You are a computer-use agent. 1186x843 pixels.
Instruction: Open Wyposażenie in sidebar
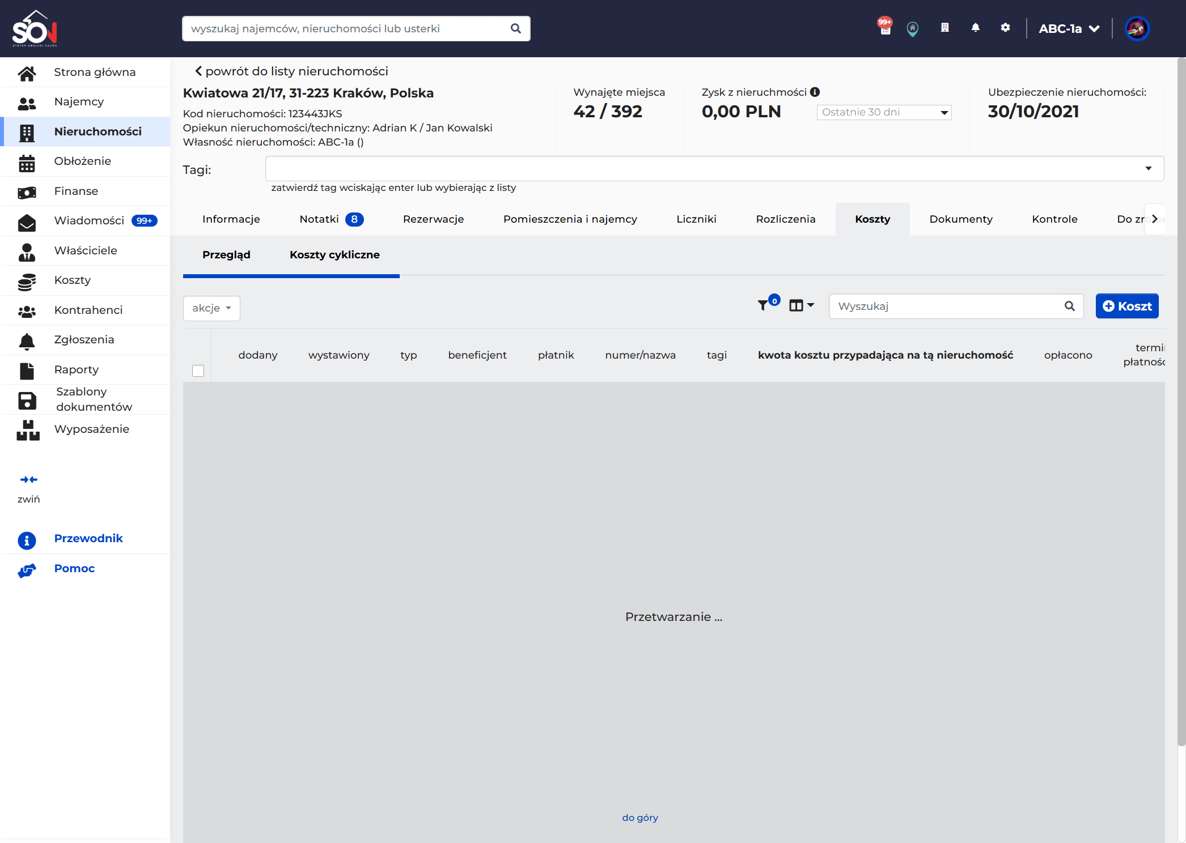[x=85, y=429]
